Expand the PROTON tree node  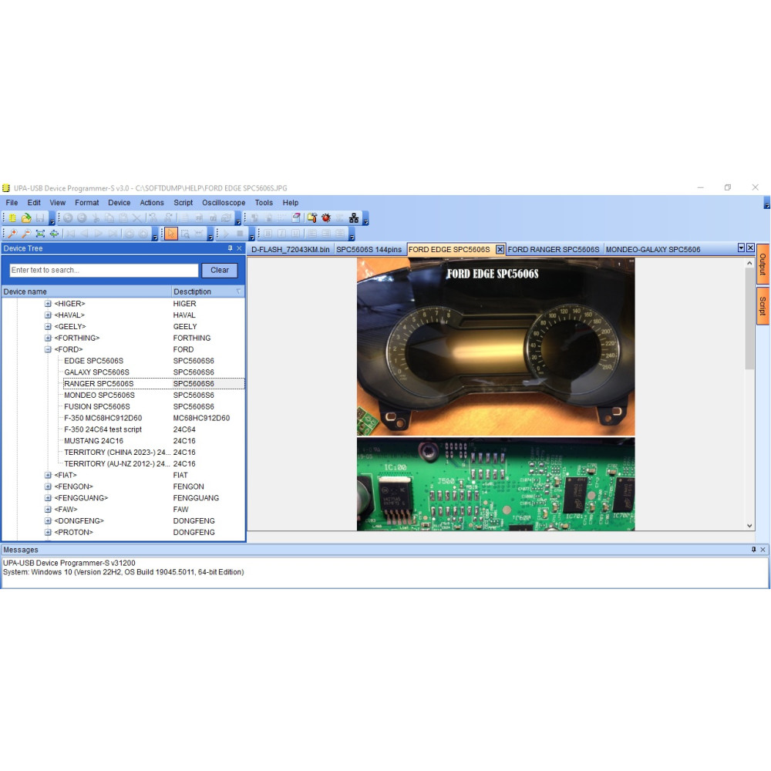48,532
